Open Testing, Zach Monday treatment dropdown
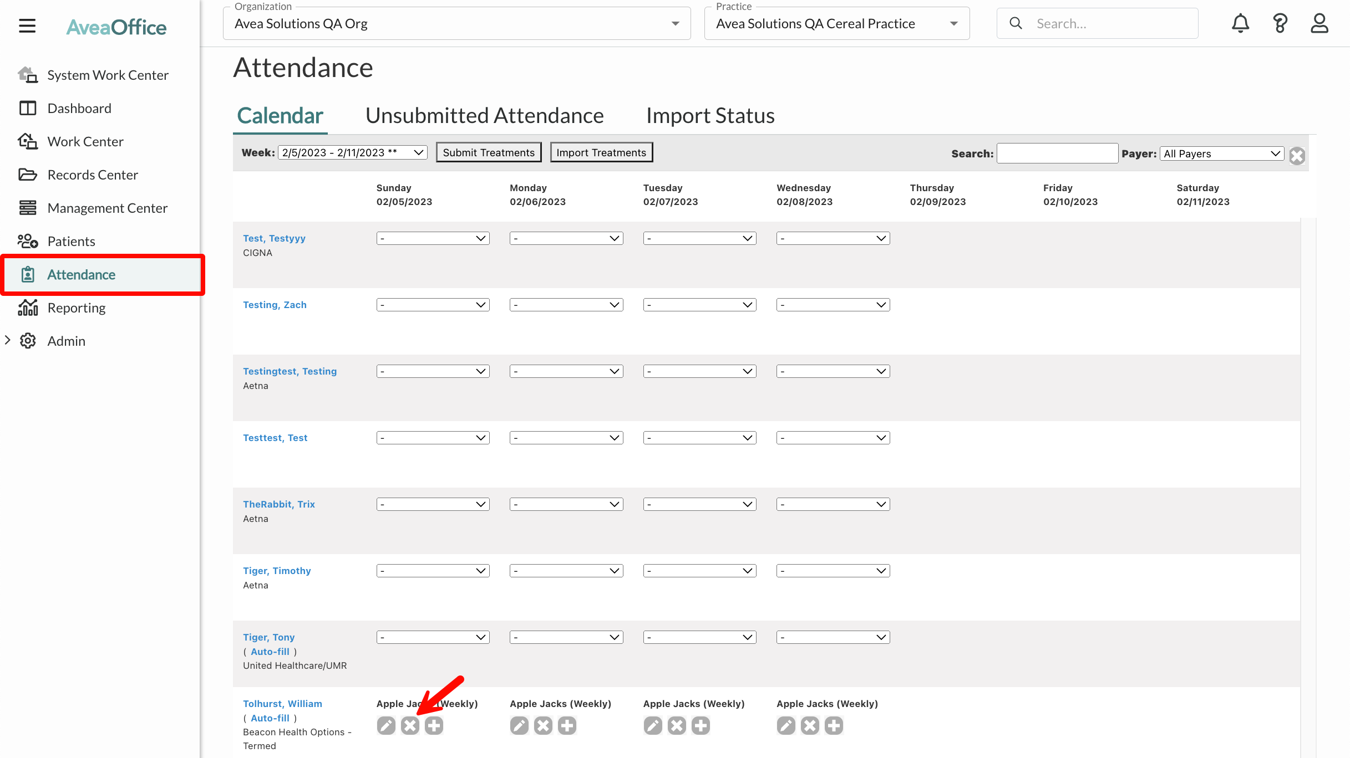This screenshot has width=1350, height=758. [x=566, y=305]
